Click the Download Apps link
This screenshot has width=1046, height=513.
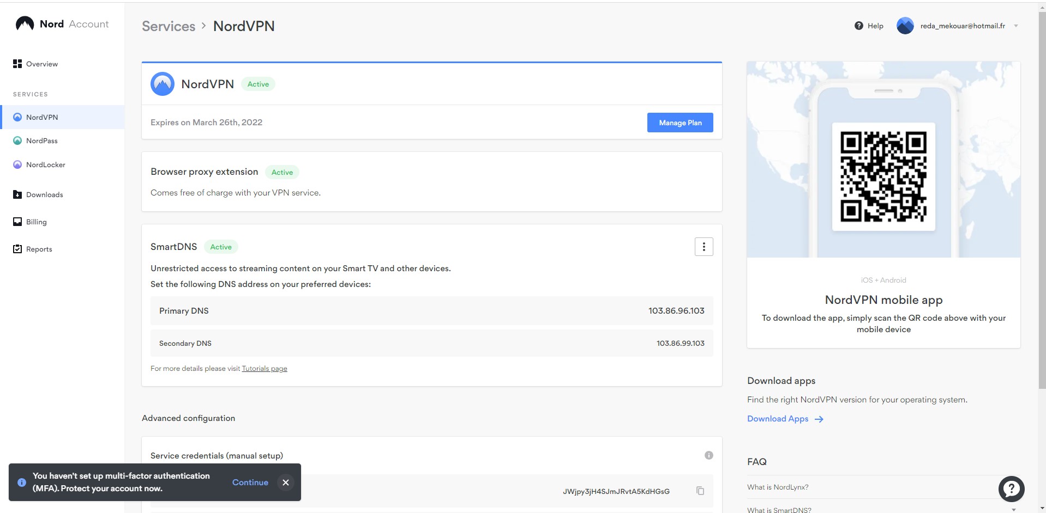click(778, 419)
